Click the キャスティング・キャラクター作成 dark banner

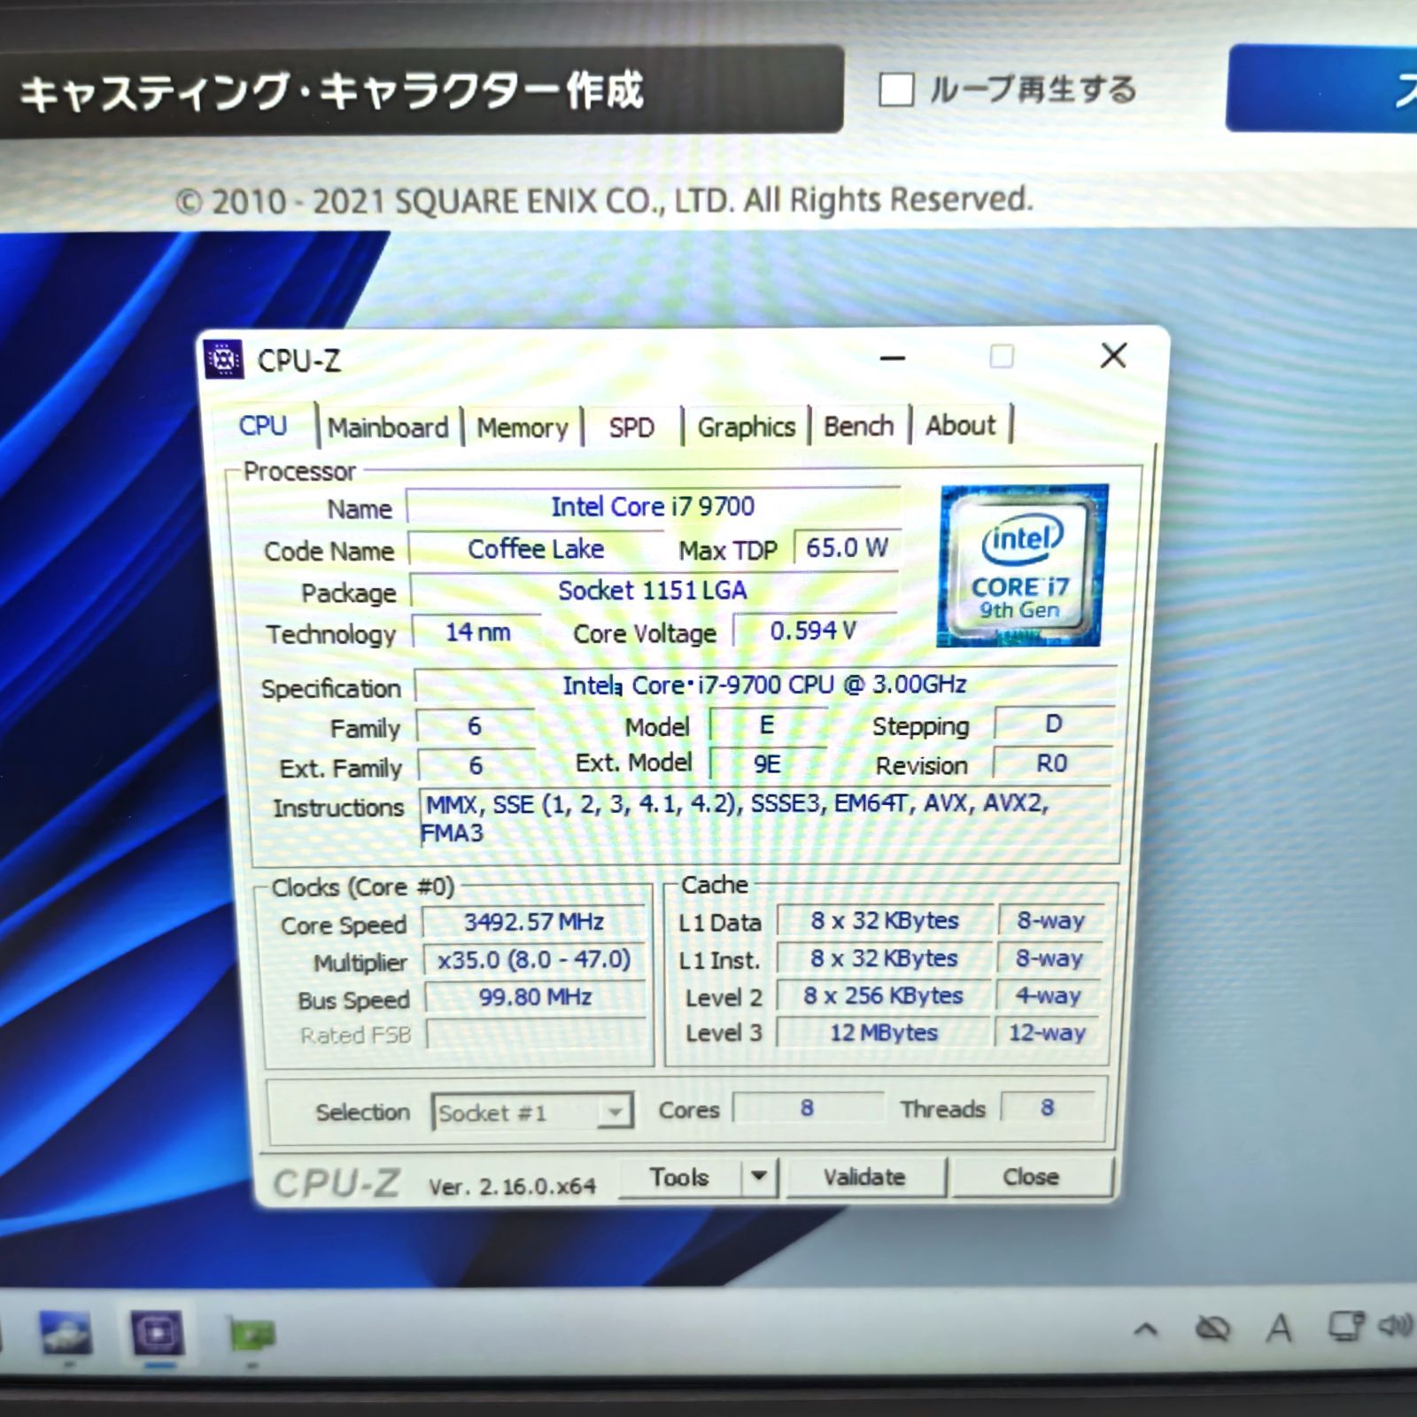[421, 90]
